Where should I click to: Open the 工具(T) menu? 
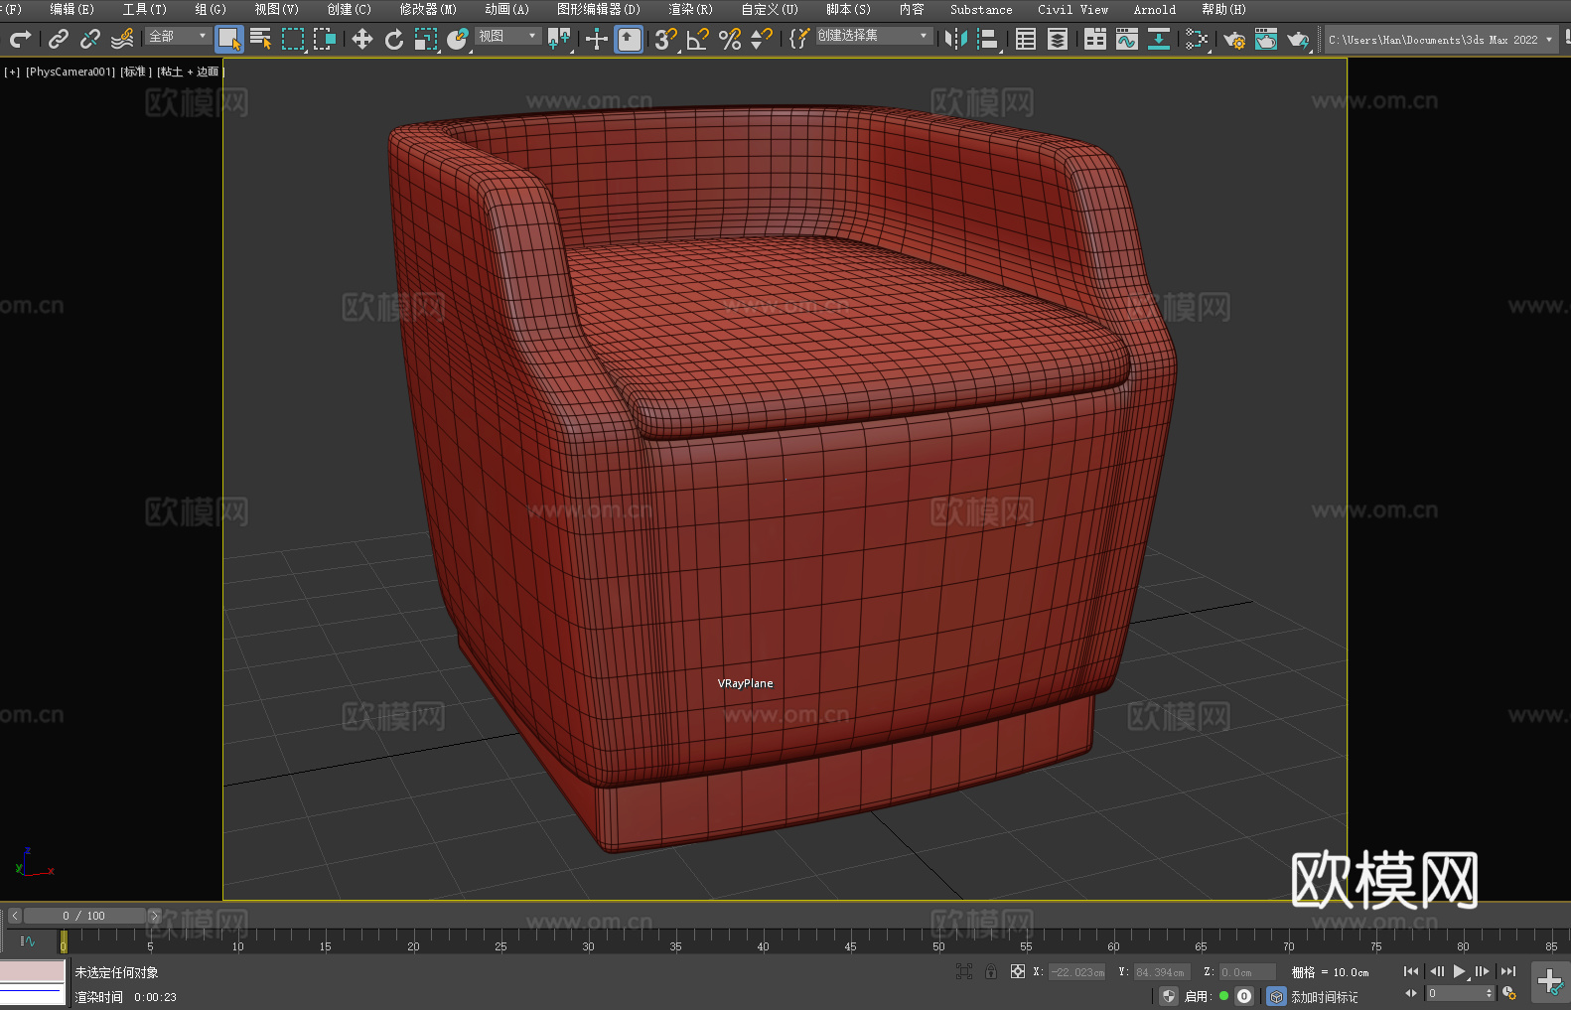click(144, 9)
